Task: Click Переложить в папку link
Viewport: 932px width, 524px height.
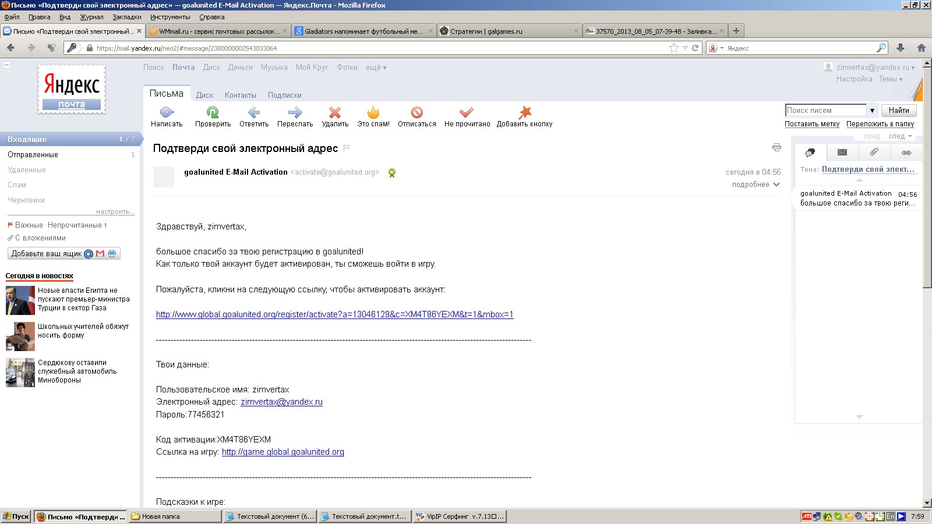Action: tap(880, 124)
